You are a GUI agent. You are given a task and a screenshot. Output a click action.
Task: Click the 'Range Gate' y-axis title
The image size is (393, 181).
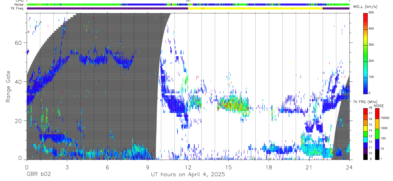pos(8,87)
